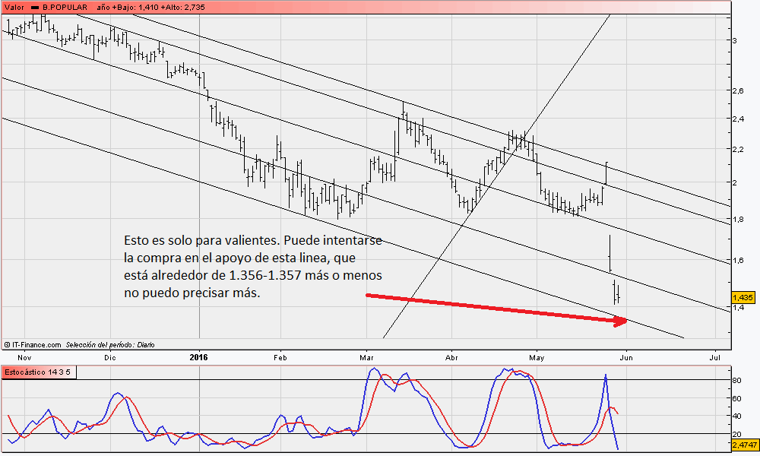Click the red arrow's arrowhead tip
Image resolution: width=760 pixels, height=456 pixels.
pyautogui.click(x=625, y=321)
